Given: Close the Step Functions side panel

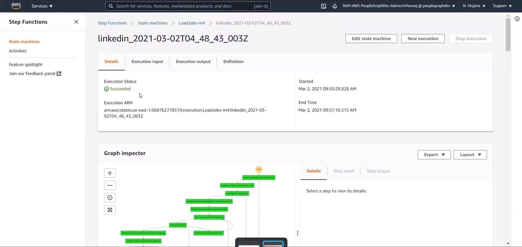Looking at the screenshot, I should [x=76, y=22].
